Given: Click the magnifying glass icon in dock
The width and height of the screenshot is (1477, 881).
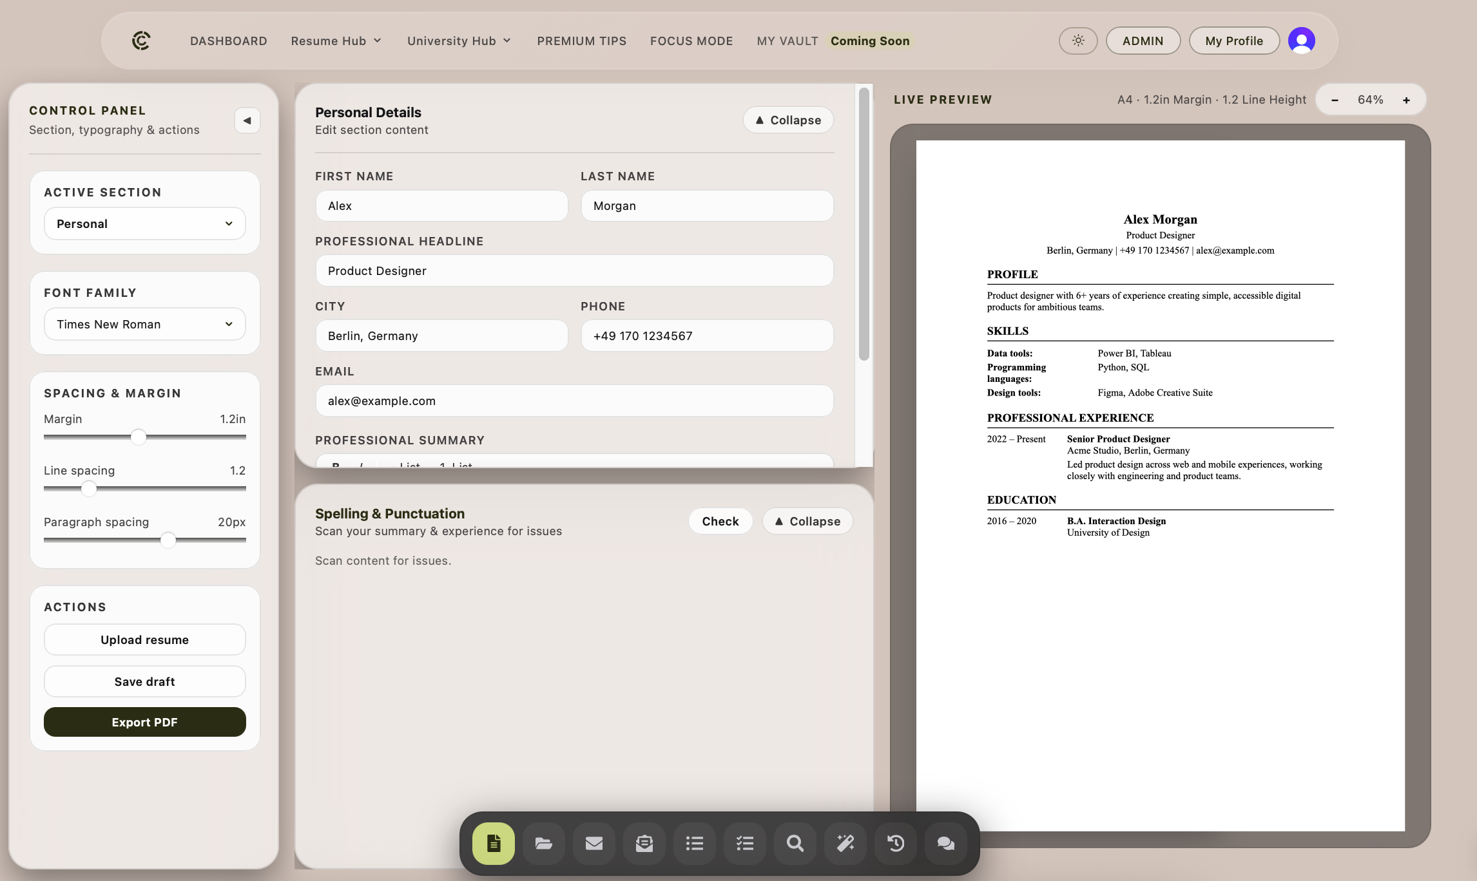Looking at the screenshot, I should (795, 843).
